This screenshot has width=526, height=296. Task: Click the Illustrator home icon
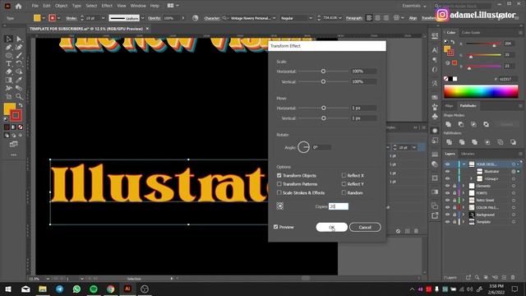18,6
